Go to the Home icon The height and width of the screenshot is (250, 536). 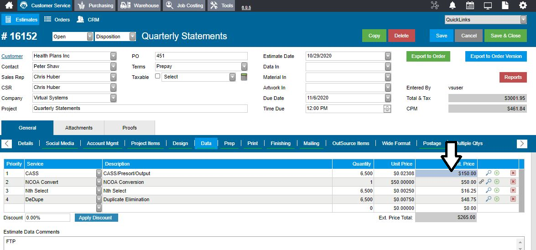pos(9,5)
